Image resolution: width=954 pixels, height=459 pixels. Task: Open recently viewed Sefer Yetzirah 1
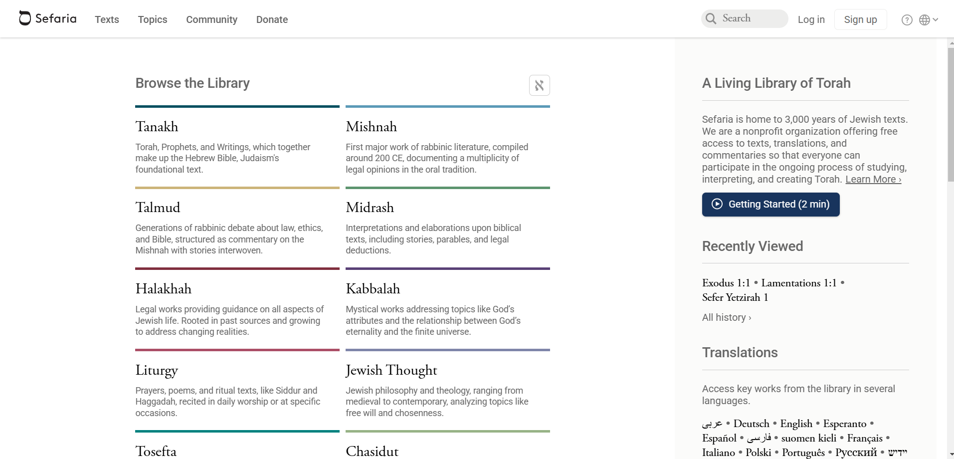pyautogui.click(x=735, y=297)
